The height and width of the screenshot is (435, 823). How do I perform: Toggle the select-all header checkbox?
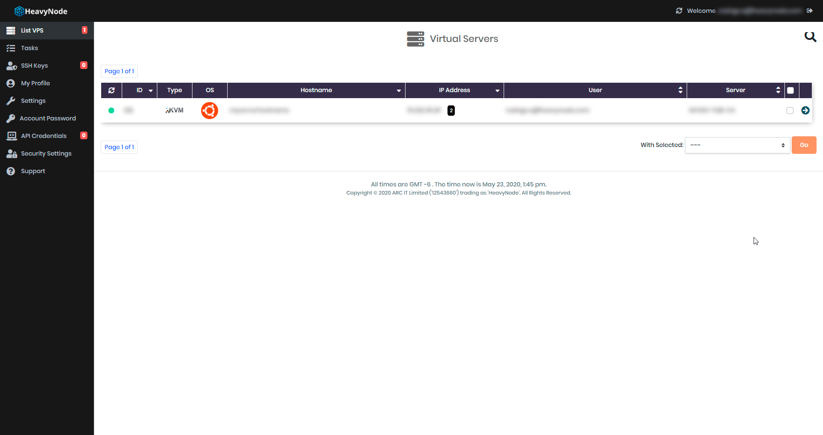pyautogui.click(x=790, y=90)
